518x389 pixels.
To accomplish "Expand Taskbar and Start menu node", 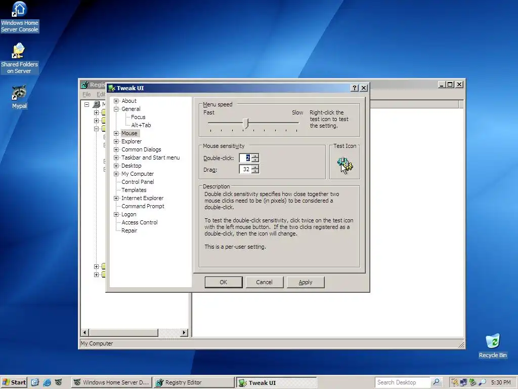I will coord(116,158).
